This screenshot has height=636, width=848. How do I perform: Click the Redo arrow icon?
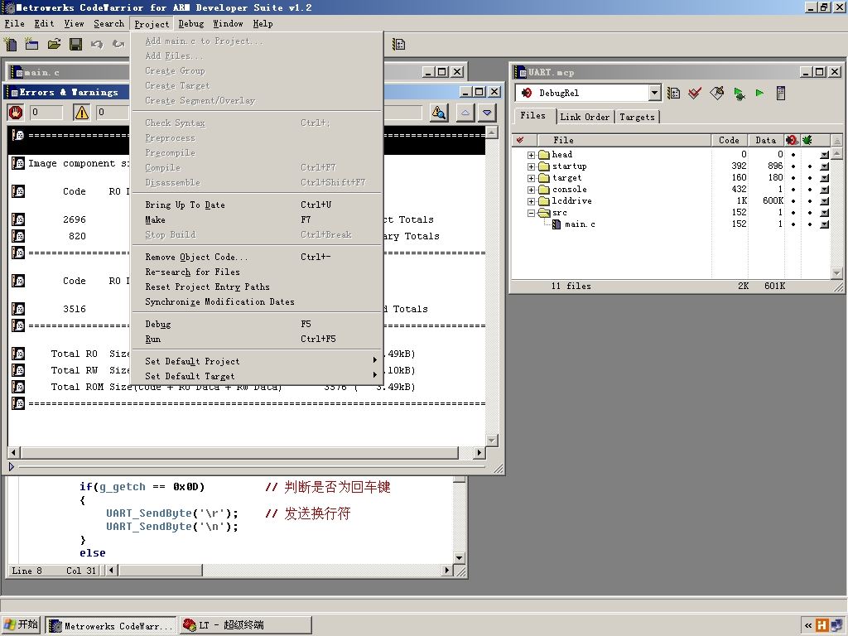tap(118, 44)
